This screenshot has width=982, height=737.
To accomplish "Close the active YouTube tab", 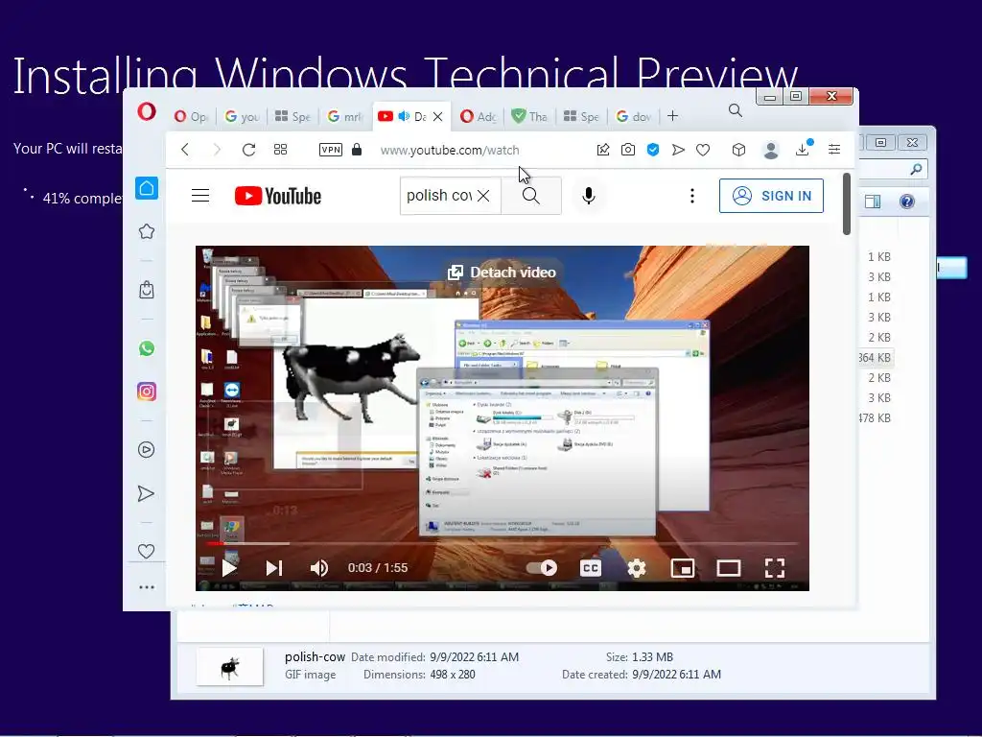I will 437,116.
